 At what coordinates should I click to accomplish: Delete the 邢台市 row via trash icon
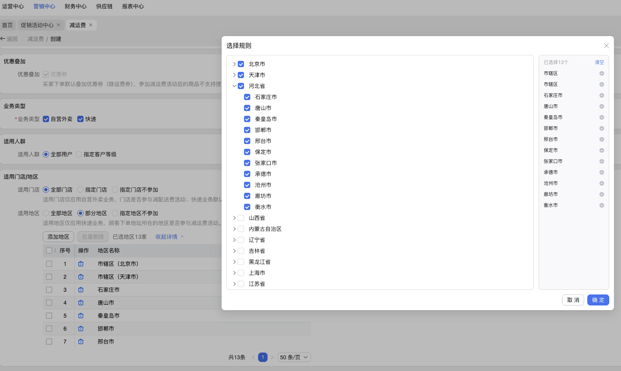pos(81,342)
